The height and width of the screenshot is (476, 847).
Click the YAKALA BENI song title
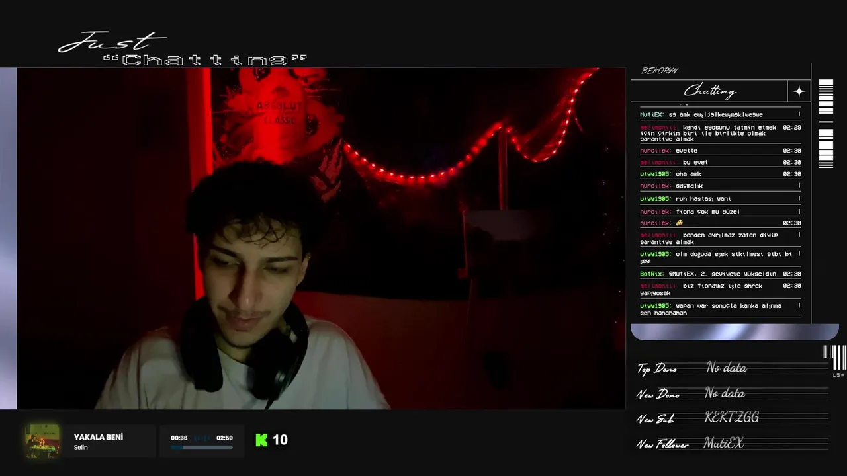coord(99,437)
